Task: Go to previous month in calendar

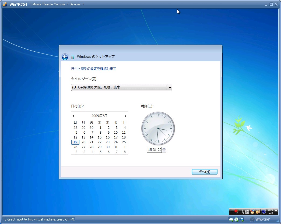Action: click(x=73, y=116)
